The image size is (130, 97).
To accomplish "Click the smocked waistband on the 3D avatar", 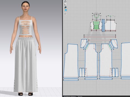I will coord(26,39).
